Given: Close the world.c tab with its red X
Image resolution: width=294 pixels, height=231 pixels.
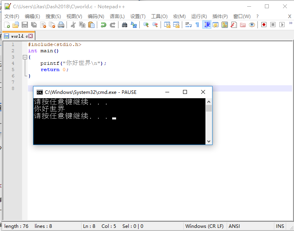Looking at the screenshot, I should (31, 36).
